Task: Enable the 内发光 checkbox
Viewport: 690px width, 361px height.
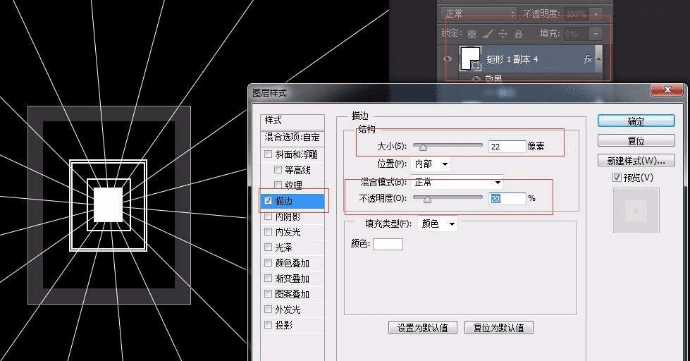Action: 268,231
